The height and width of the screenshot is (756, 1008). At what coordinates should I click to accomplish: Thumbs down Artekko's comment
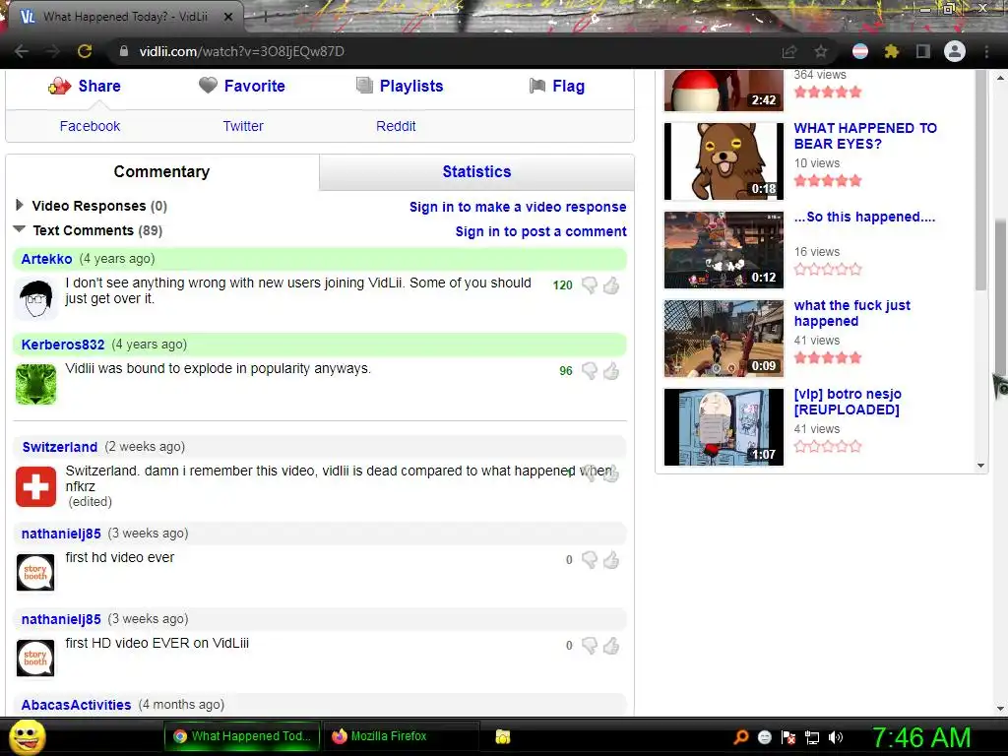click(590, 285)
